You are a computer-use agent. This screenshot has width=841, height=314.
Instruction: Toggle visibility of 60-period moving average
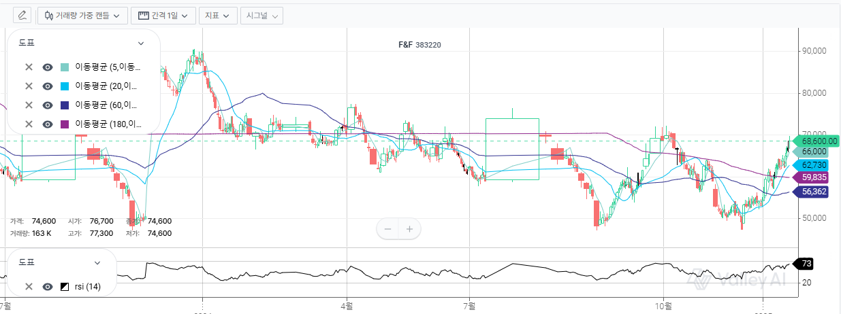click(48, 105)
